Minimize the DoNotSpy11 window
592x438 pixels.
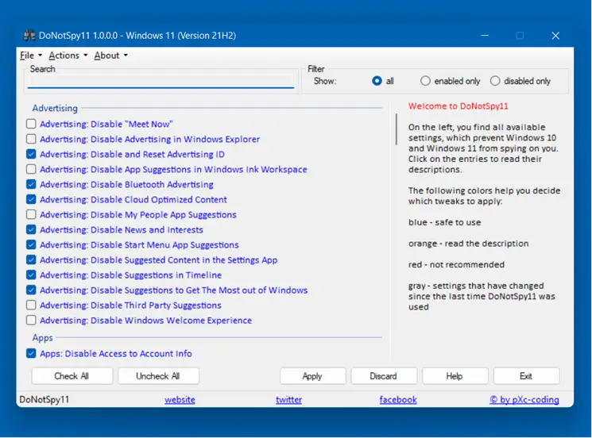[x=485, y=36]
